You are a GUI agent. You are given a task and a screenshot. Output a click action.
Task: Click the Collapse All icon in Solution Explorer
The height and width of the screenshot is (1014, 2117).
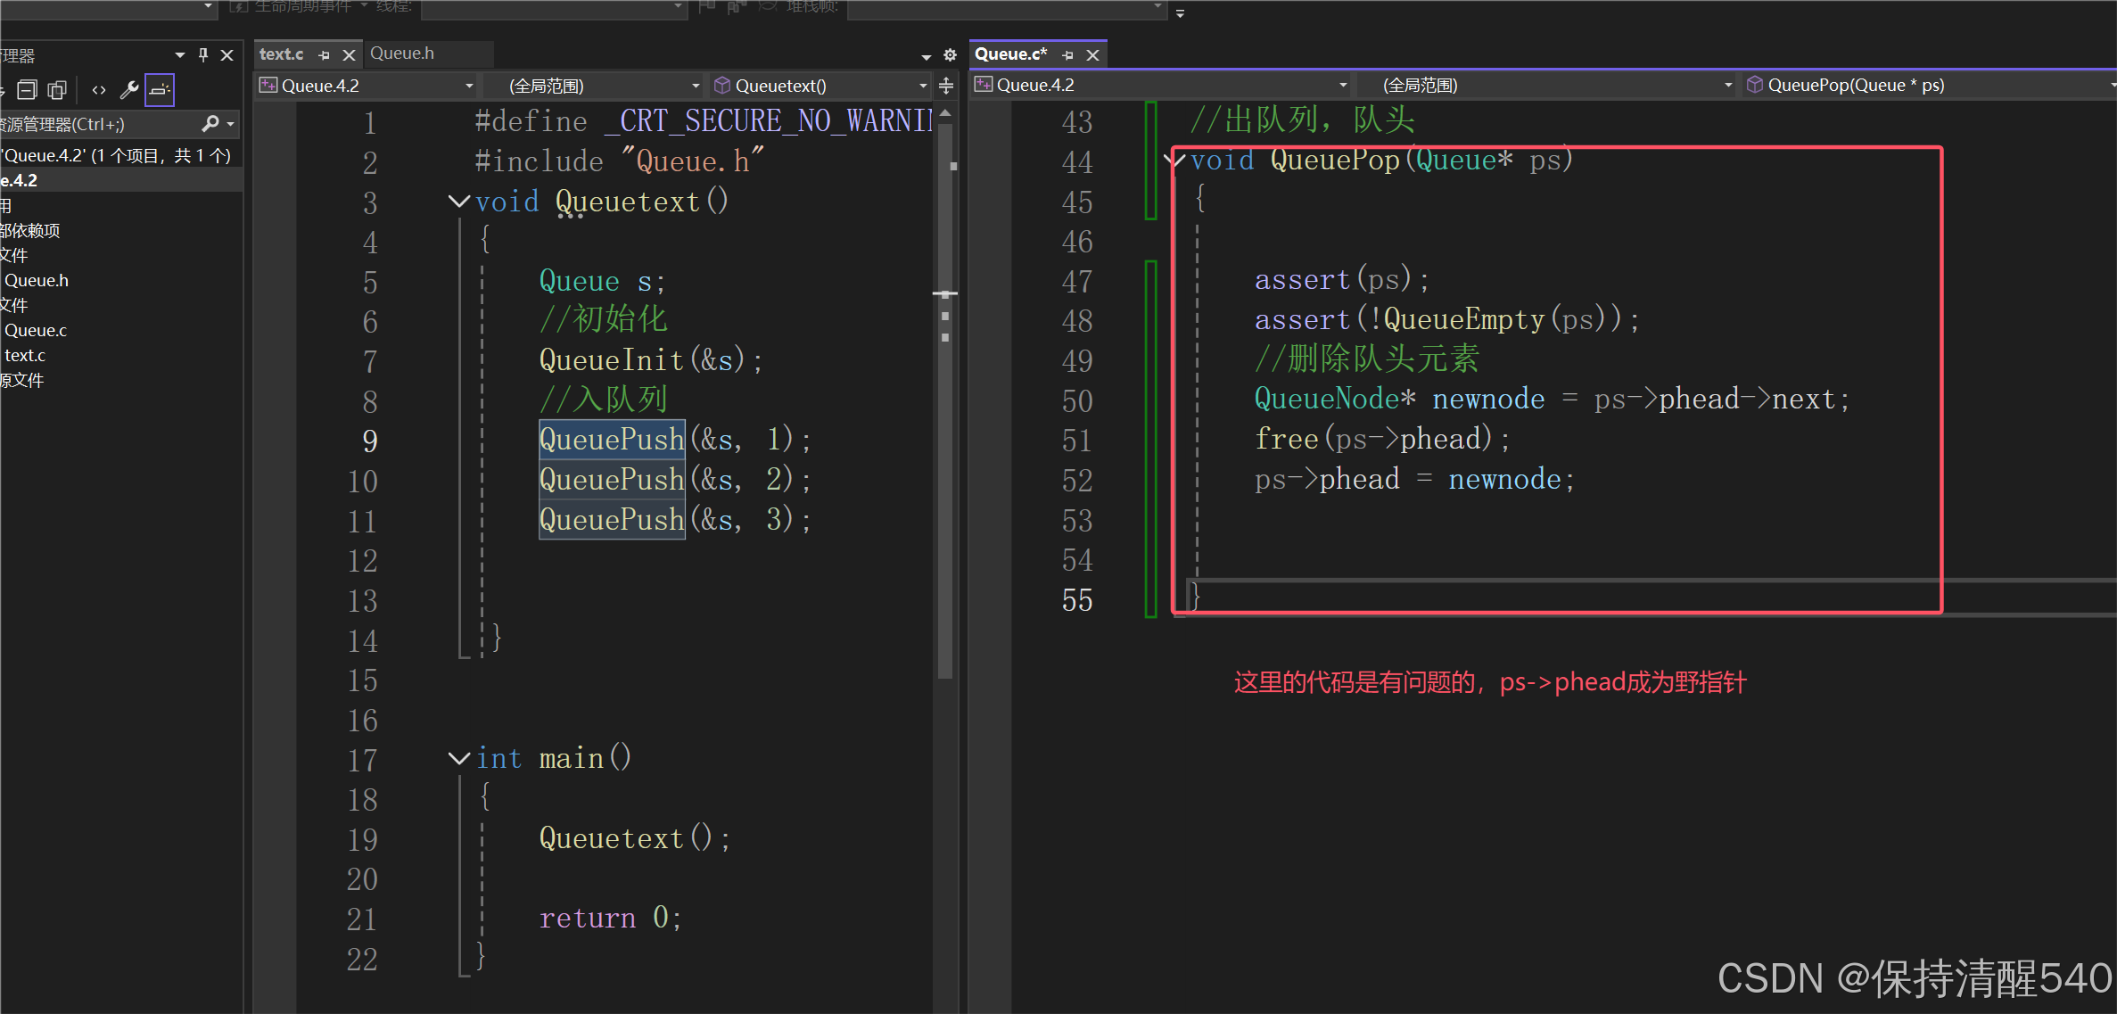tap(28, 90)
